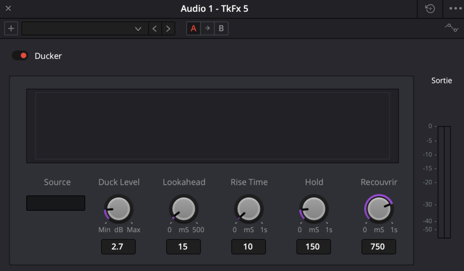Click the Rise Time value field 10
The image size is (464, 271).
click(x=249, y=247)
